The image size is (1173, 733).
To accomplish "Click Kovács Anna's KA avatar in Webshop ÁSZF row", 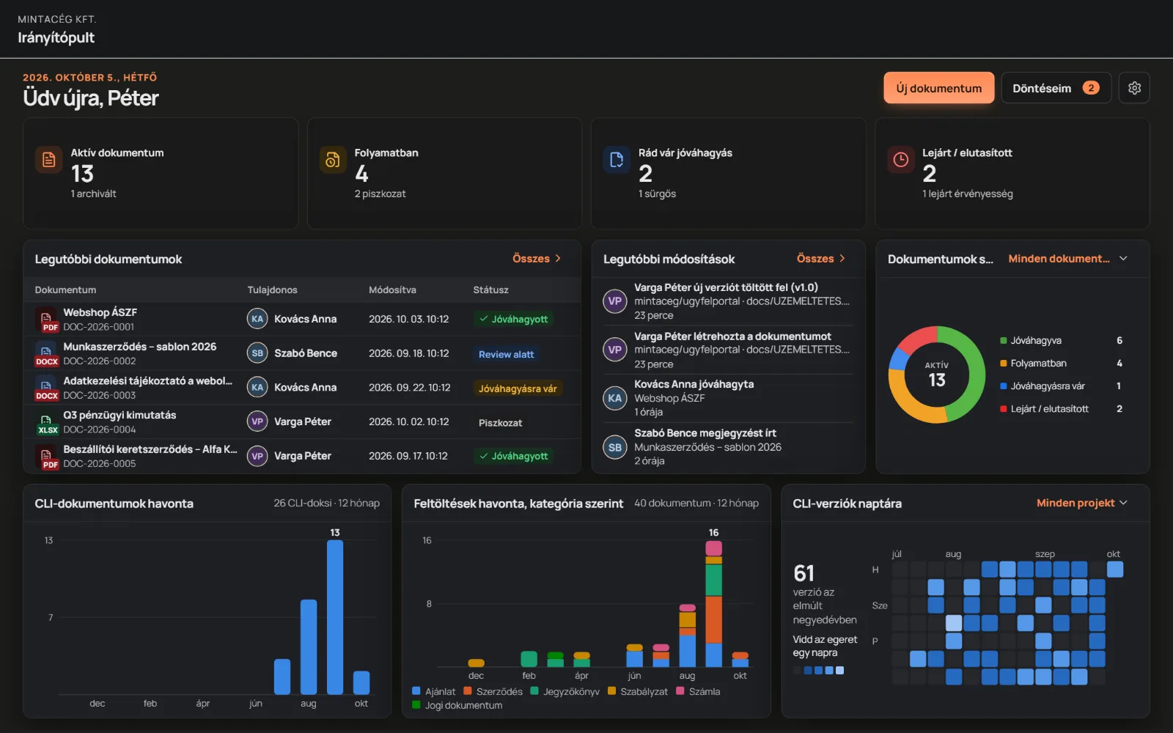I will (x=257, y=319).
